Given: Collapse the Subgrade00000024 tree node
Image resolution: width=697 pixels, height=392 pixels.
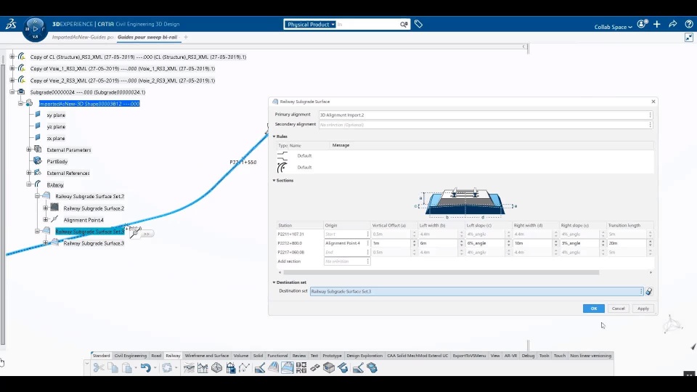Looking at the screenshot, I should pos(12,92).
